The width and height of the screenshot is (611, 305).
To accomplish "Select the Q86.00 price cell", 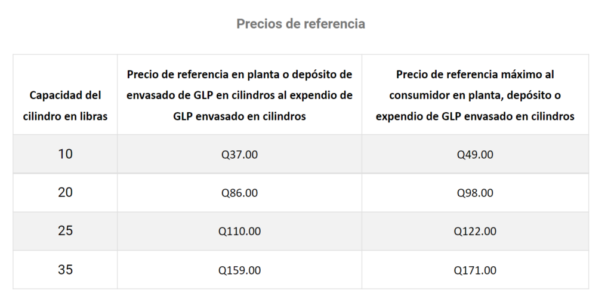I will [x=239, y=193].
